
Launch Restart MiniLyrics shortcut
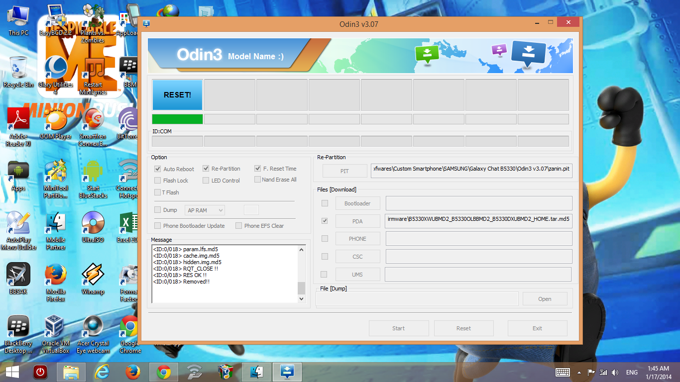[93, 76]
